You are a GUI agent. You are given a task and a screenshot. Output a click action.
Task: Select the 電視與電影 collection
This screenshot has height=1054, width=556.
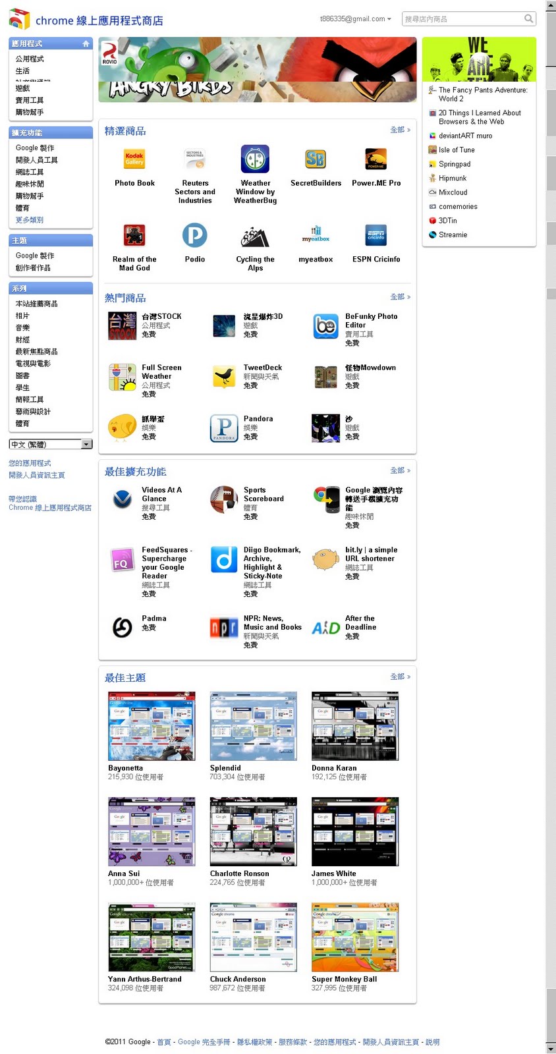coord(33,364)
